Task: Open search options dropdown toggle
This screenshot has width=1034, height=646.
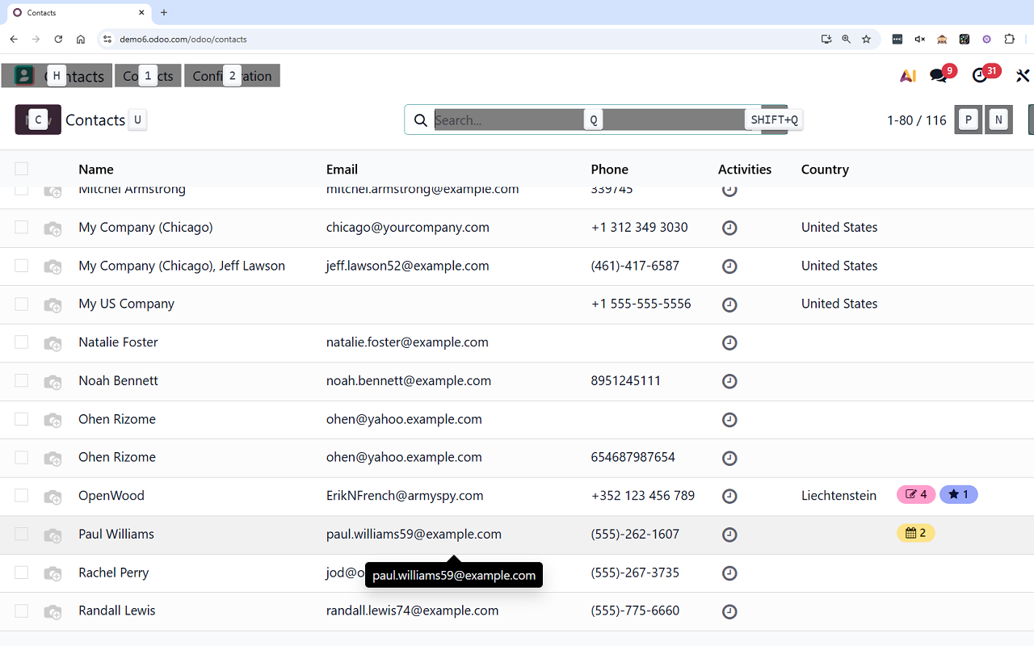Action: pyautogui.click(x=774, y=120)
